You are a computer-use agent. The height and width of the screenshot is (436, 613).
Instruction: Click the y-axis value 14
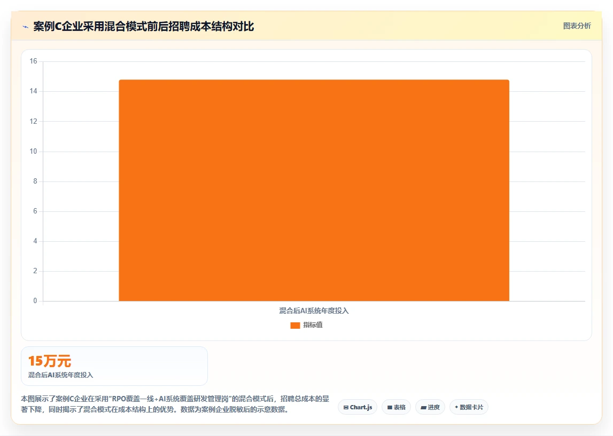(x=33, y=91)
